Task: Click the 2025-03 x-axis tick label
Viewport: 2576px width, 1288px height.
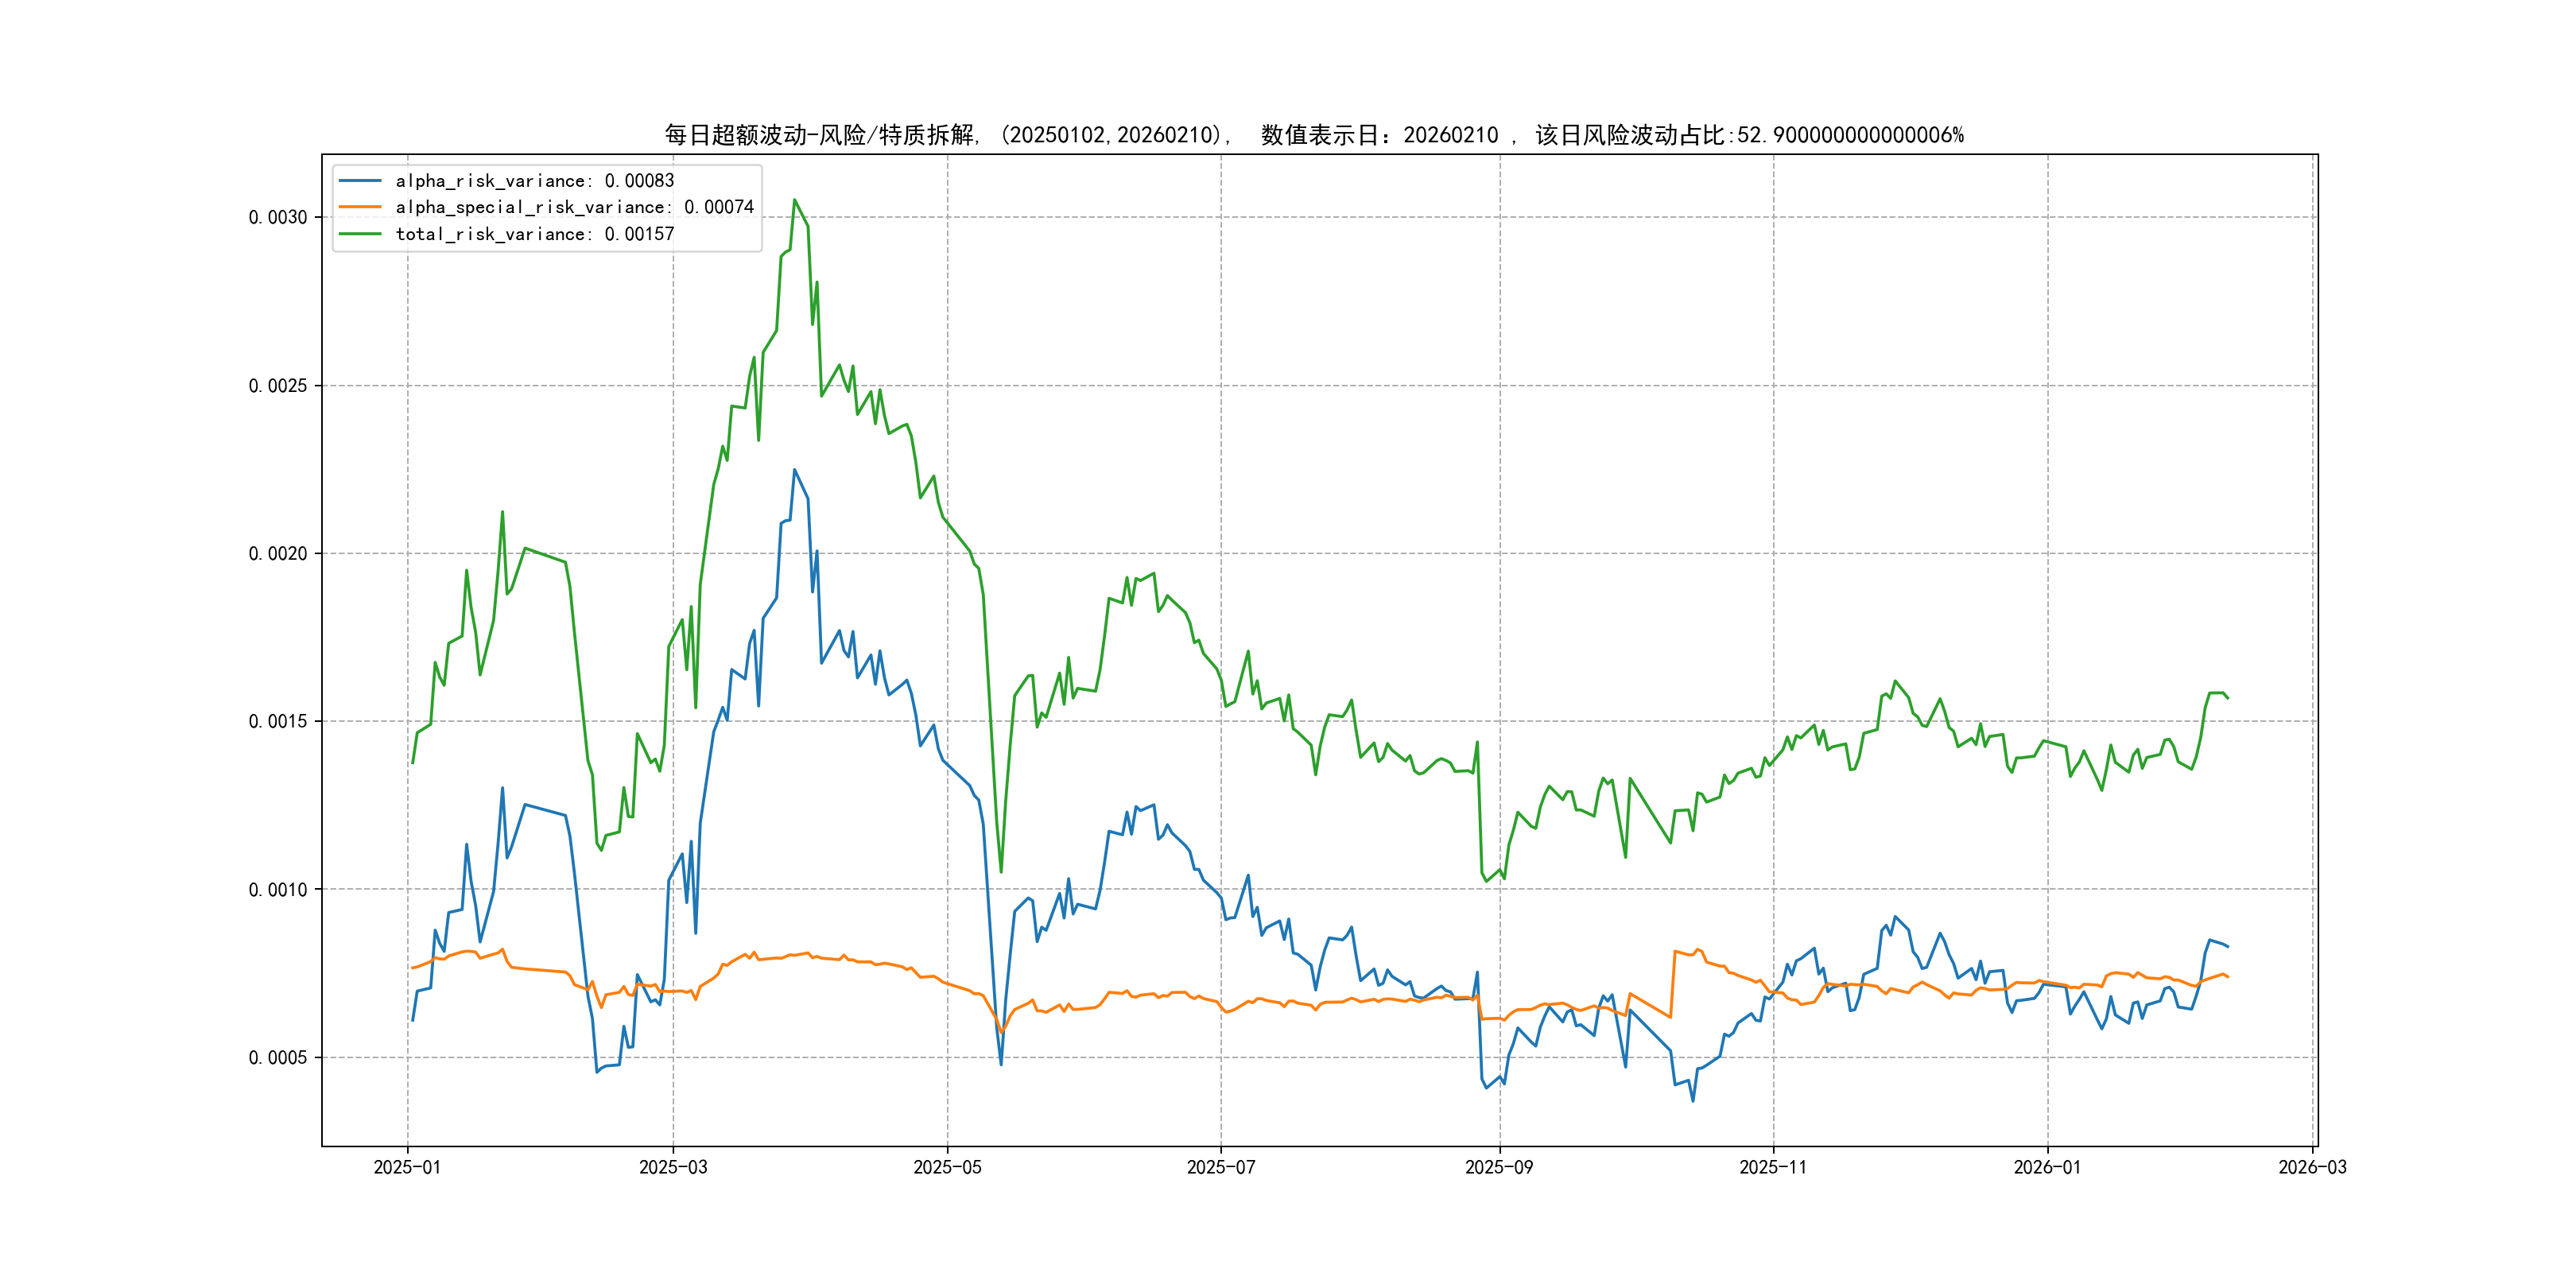Action: 673,1167
